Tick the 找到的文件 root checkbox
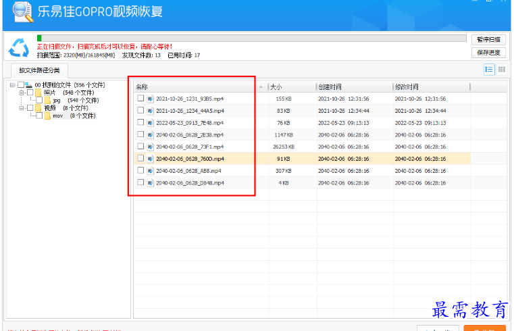 click(x=21, y=85)
